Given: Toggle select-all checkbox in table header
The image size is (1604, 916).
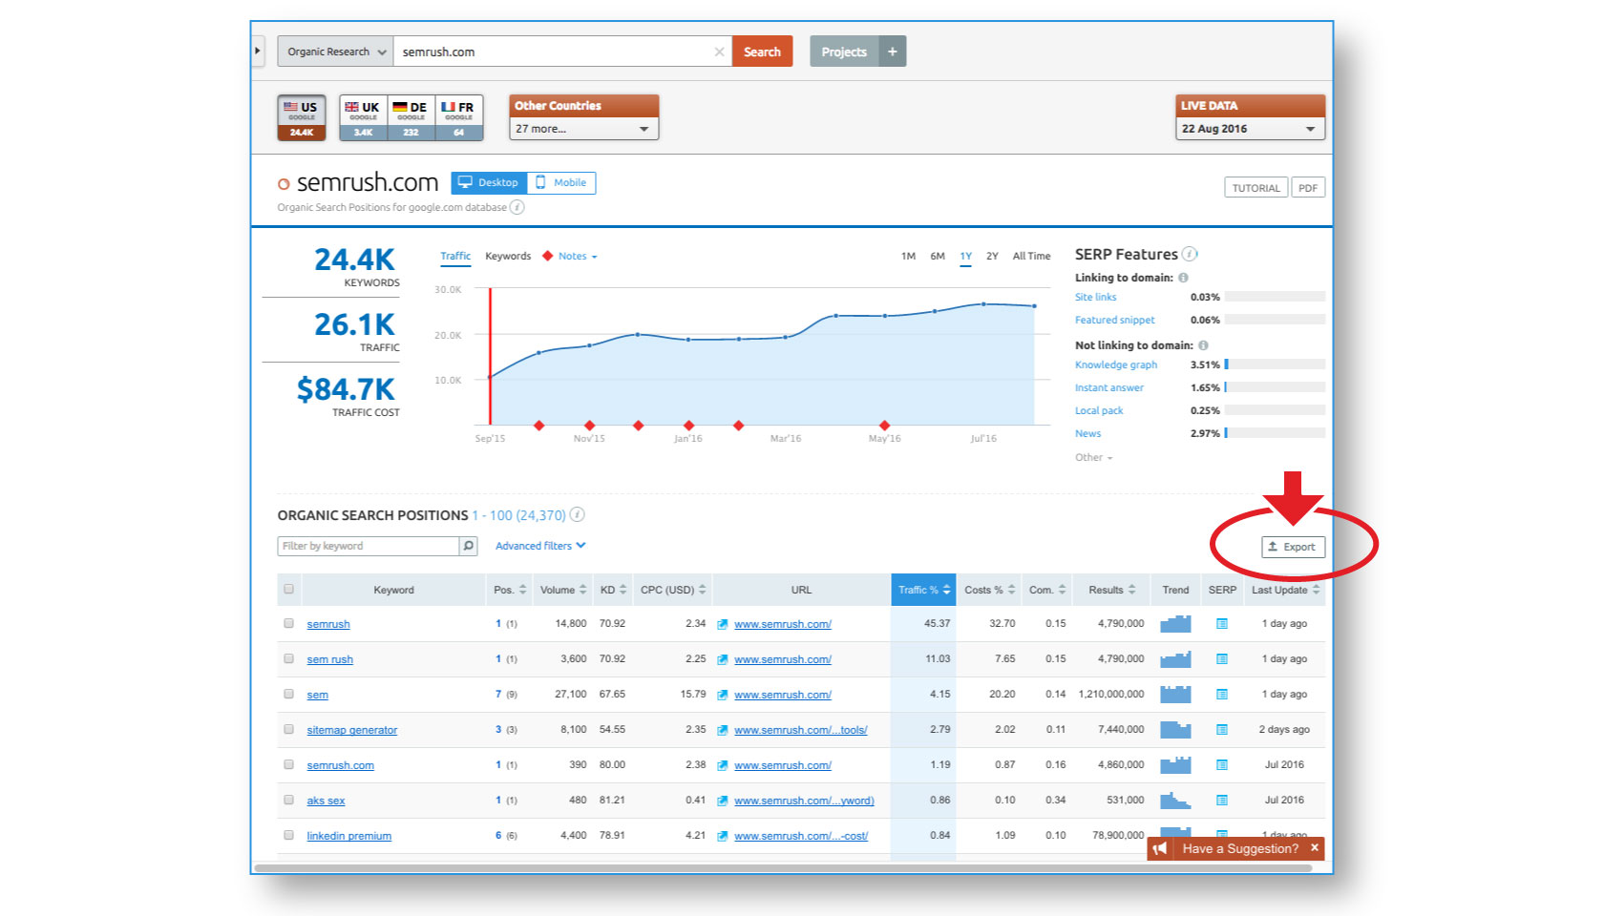Looking at the screenshot, I should 288,589.
